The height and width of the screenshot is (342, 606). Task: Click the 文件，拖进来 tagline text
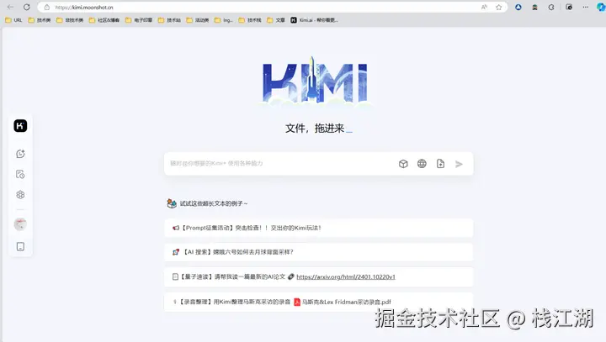[x=315, y=129]
